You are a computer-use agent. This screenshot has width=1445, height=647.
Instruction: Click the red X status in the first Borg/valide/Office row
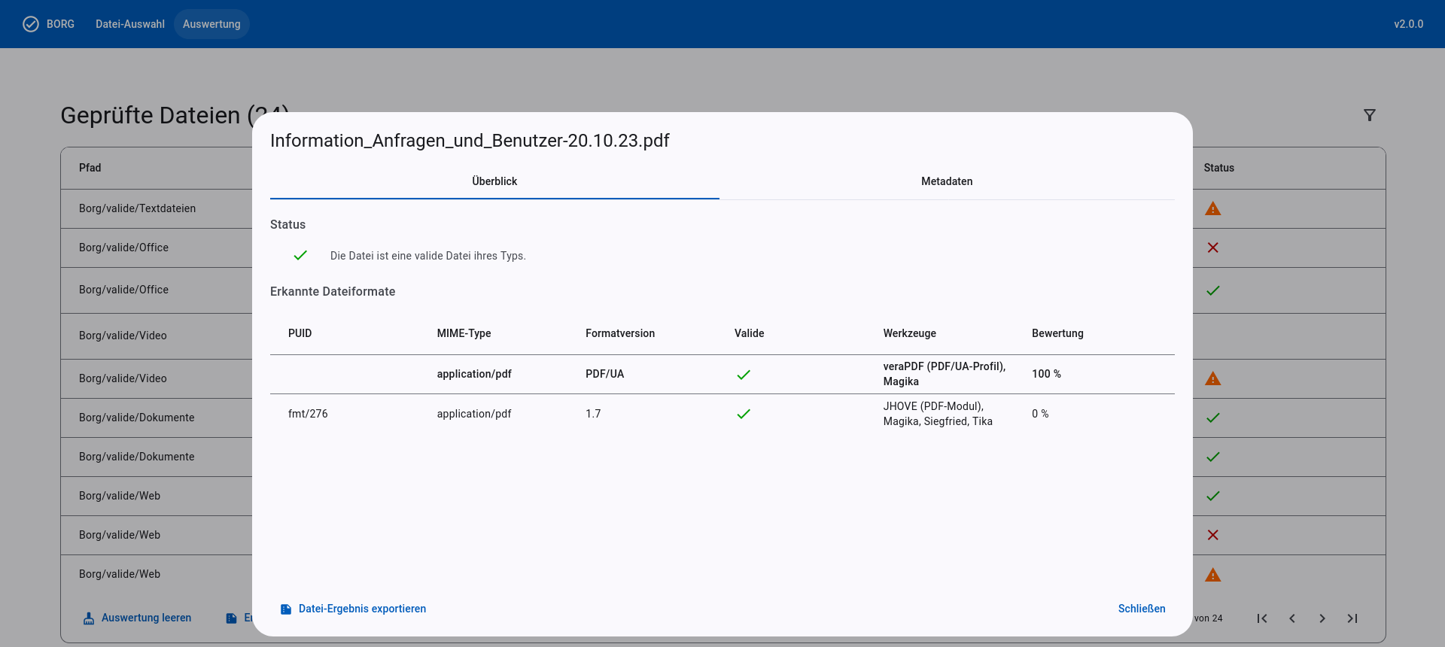(x=1213, y=248)
